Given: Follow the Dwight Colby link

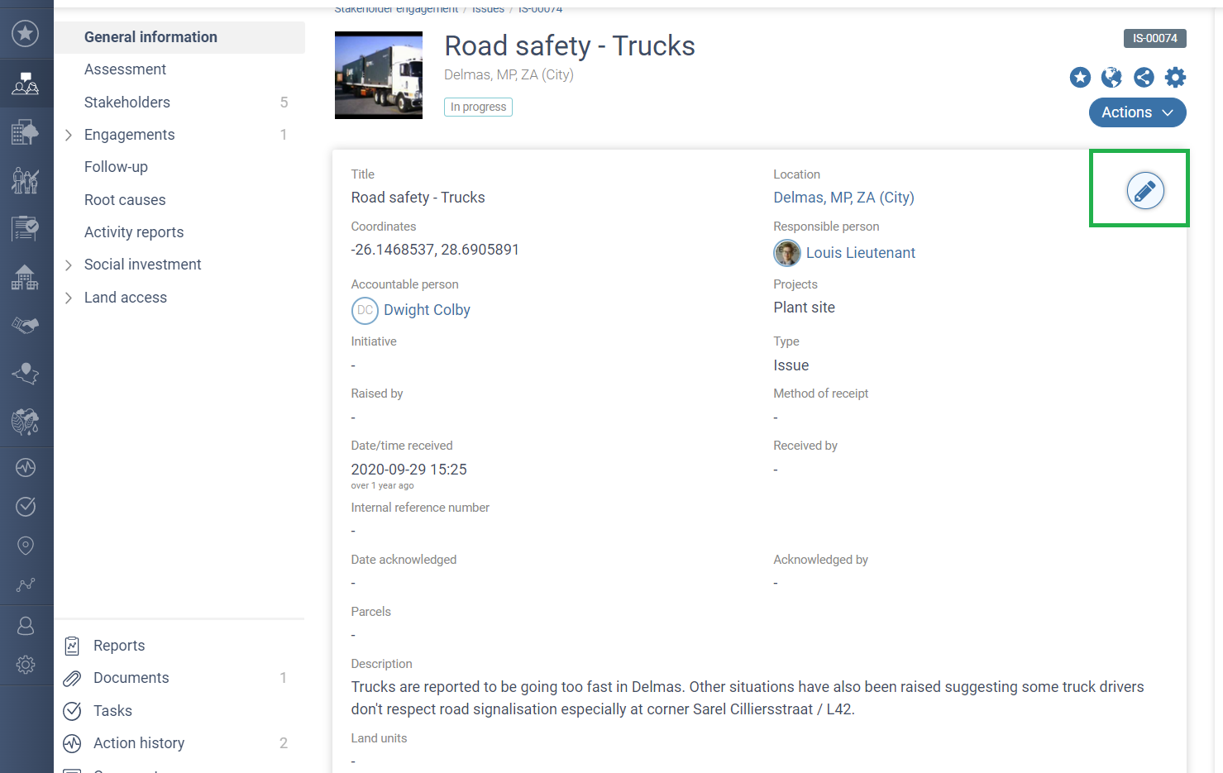Looking at the screenshot, I should point(427,310).
